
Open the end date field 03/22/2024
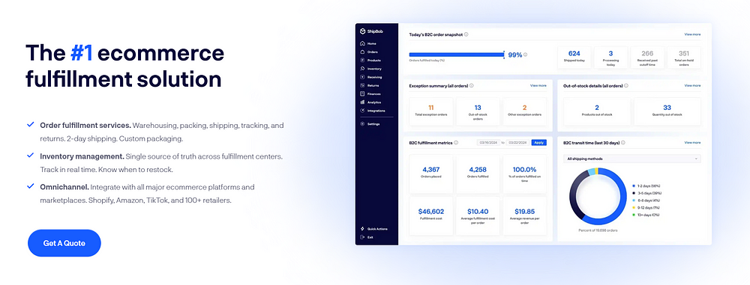[x=517, y=143]
